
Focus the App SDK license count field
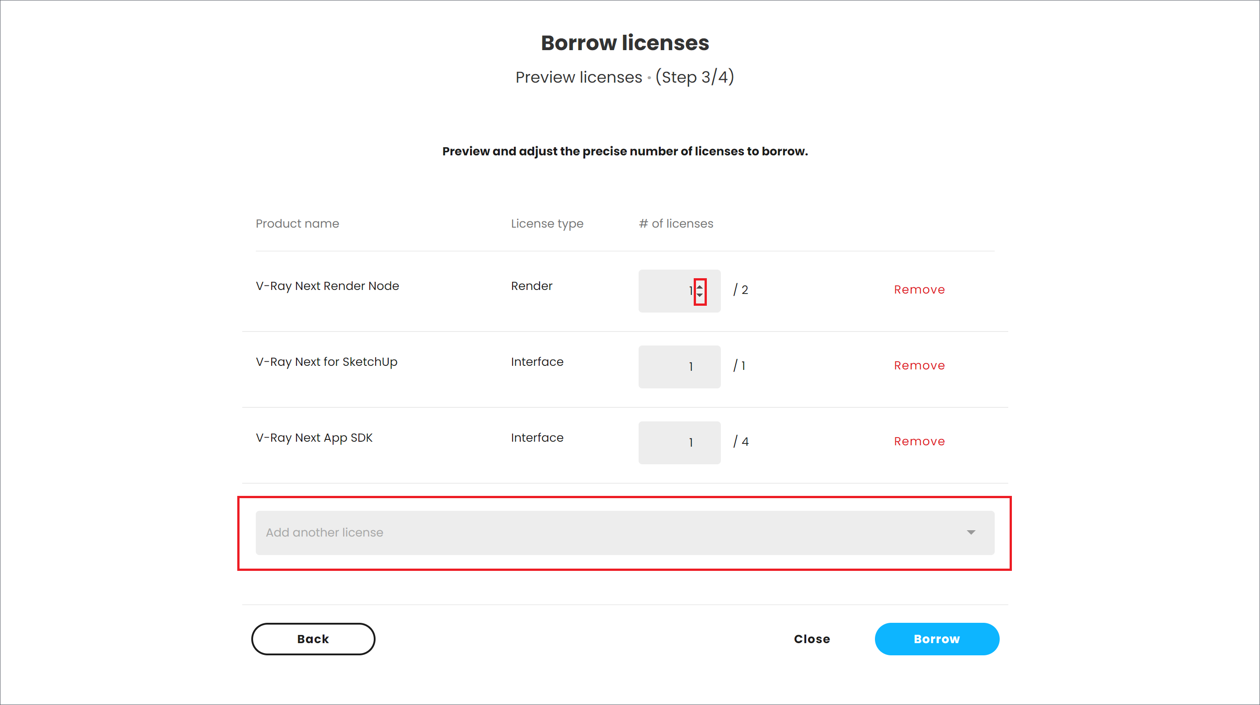click(679, 443)
